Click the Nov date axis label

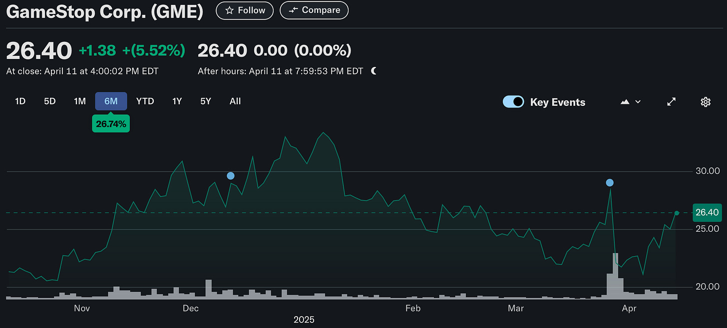tap(82, 309)
